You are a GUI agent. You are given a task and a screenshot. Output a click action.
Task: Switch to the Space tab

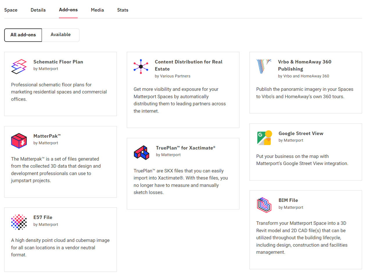(11, 10)
